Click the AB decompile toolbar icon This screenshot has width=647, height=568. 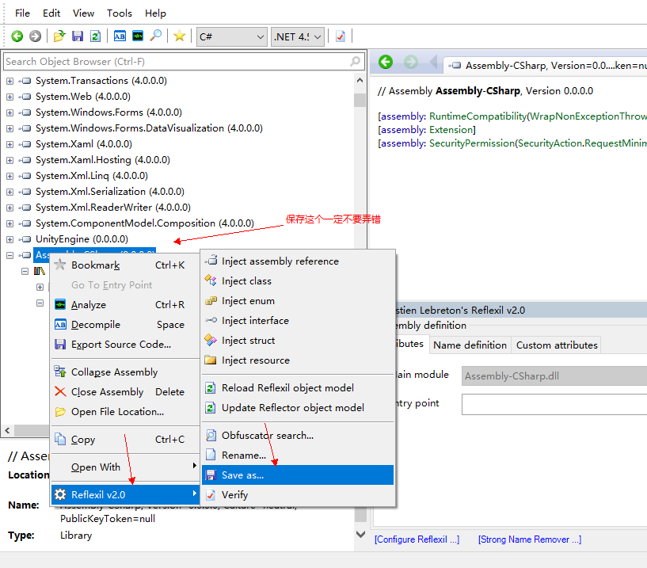pyautogui.click(x=120, y=36)
